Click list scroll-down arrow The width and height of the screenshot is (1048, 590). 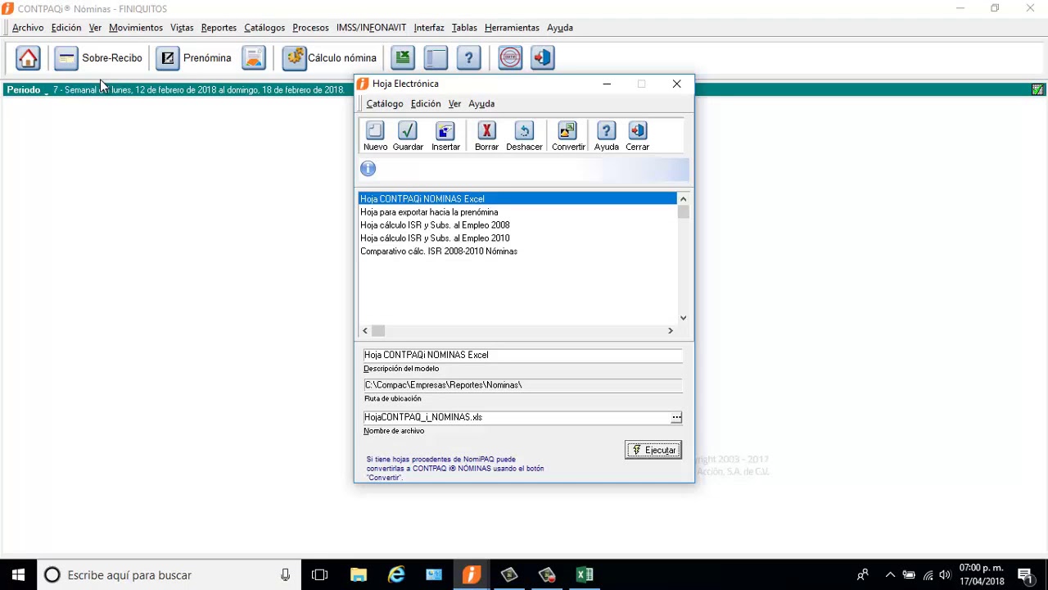pyautogui.click(x=683, y=318)
